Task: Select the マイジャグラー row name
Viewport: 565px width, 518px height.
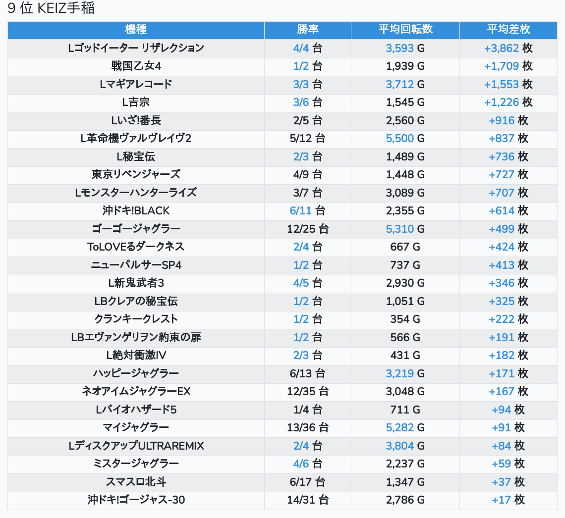Action: click(x=136, y=428)
